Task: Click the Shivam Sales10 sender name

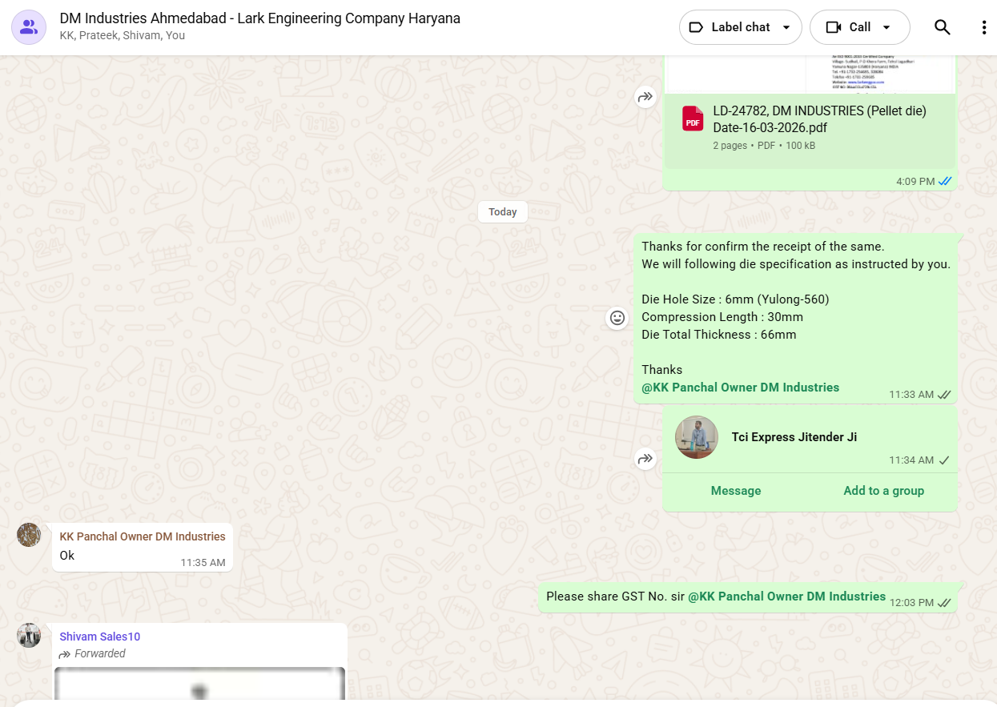Action: [99, 637]
